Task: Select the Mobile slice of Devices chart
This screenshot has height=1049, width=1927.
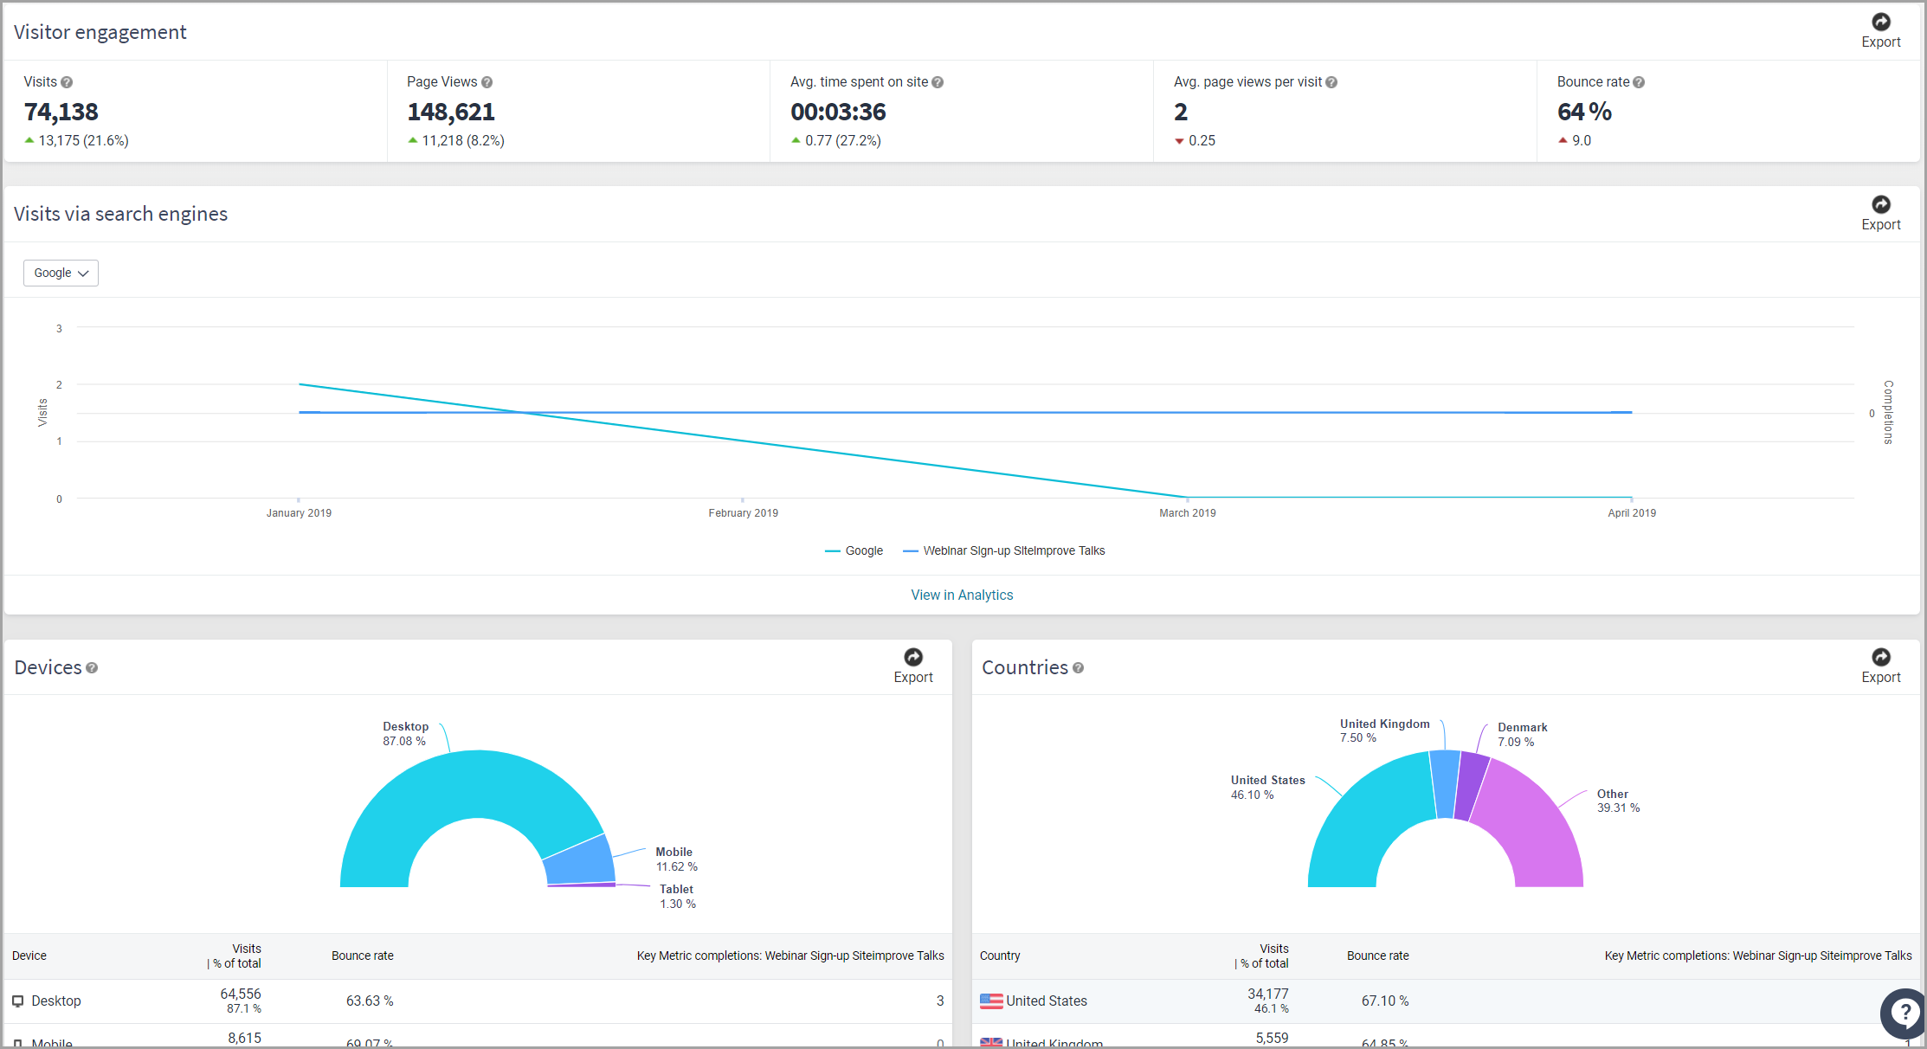Action: pyautogui.click(x=582, y=859)
